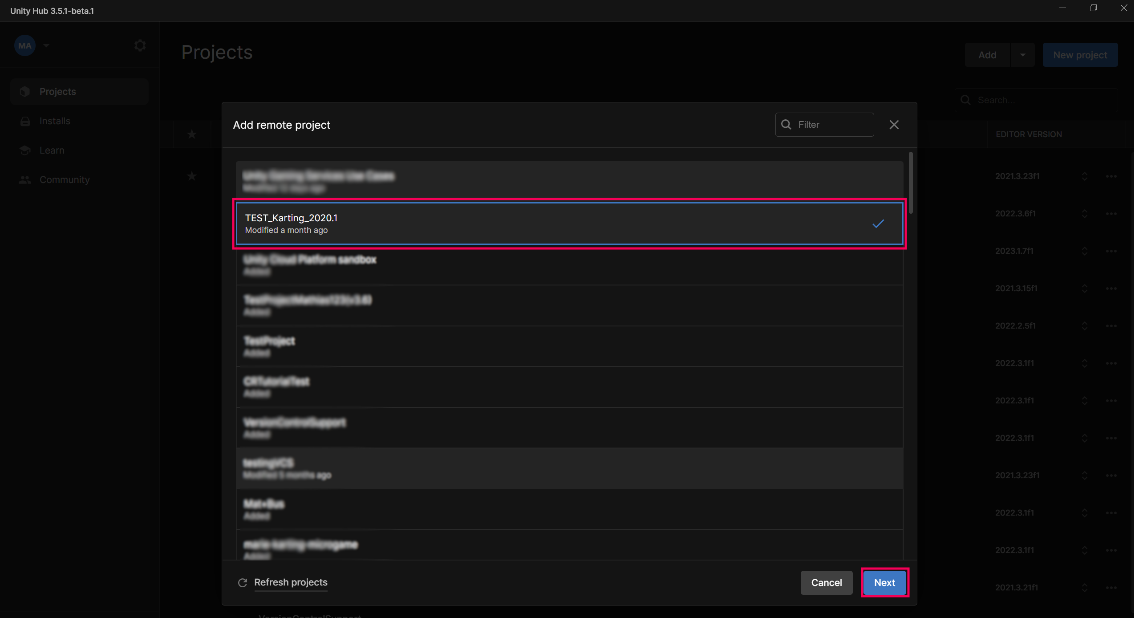Expand the Add button dropdown arrow
The width and height of the screenshot is (1135, 618).
[1022, 55]
